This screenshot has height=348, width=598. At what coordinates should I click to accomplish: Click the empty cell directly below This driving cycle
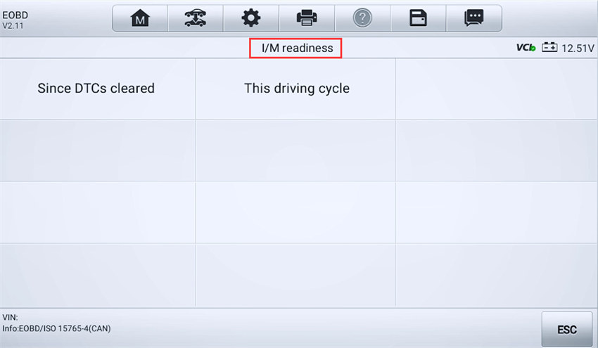(295, 150)
